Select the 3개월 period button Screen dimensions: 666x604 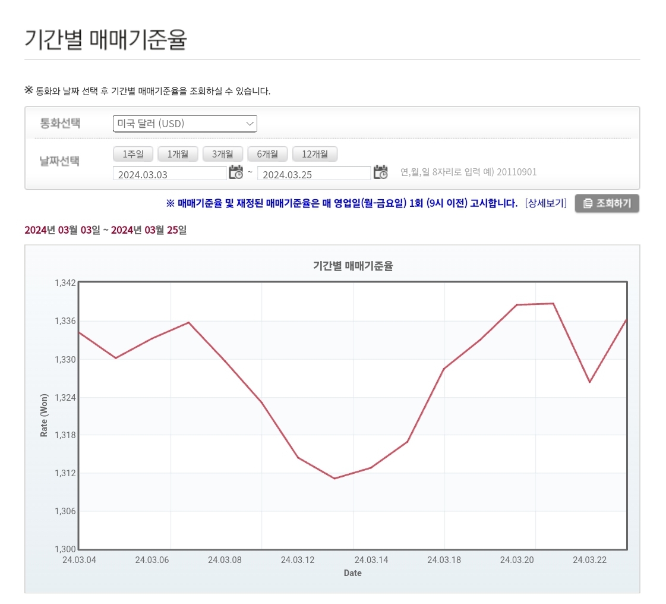pyautogui.click(x=223, y=154)
